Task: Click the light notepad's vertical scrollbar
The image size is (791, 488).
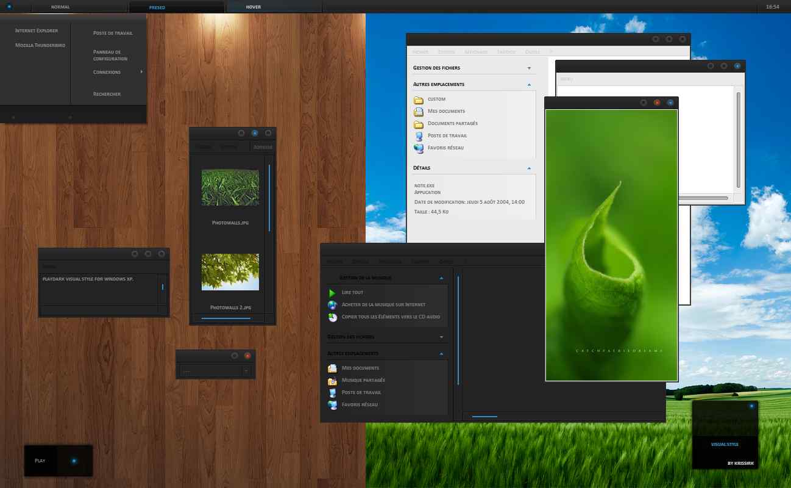Action: tap(739, 140)
